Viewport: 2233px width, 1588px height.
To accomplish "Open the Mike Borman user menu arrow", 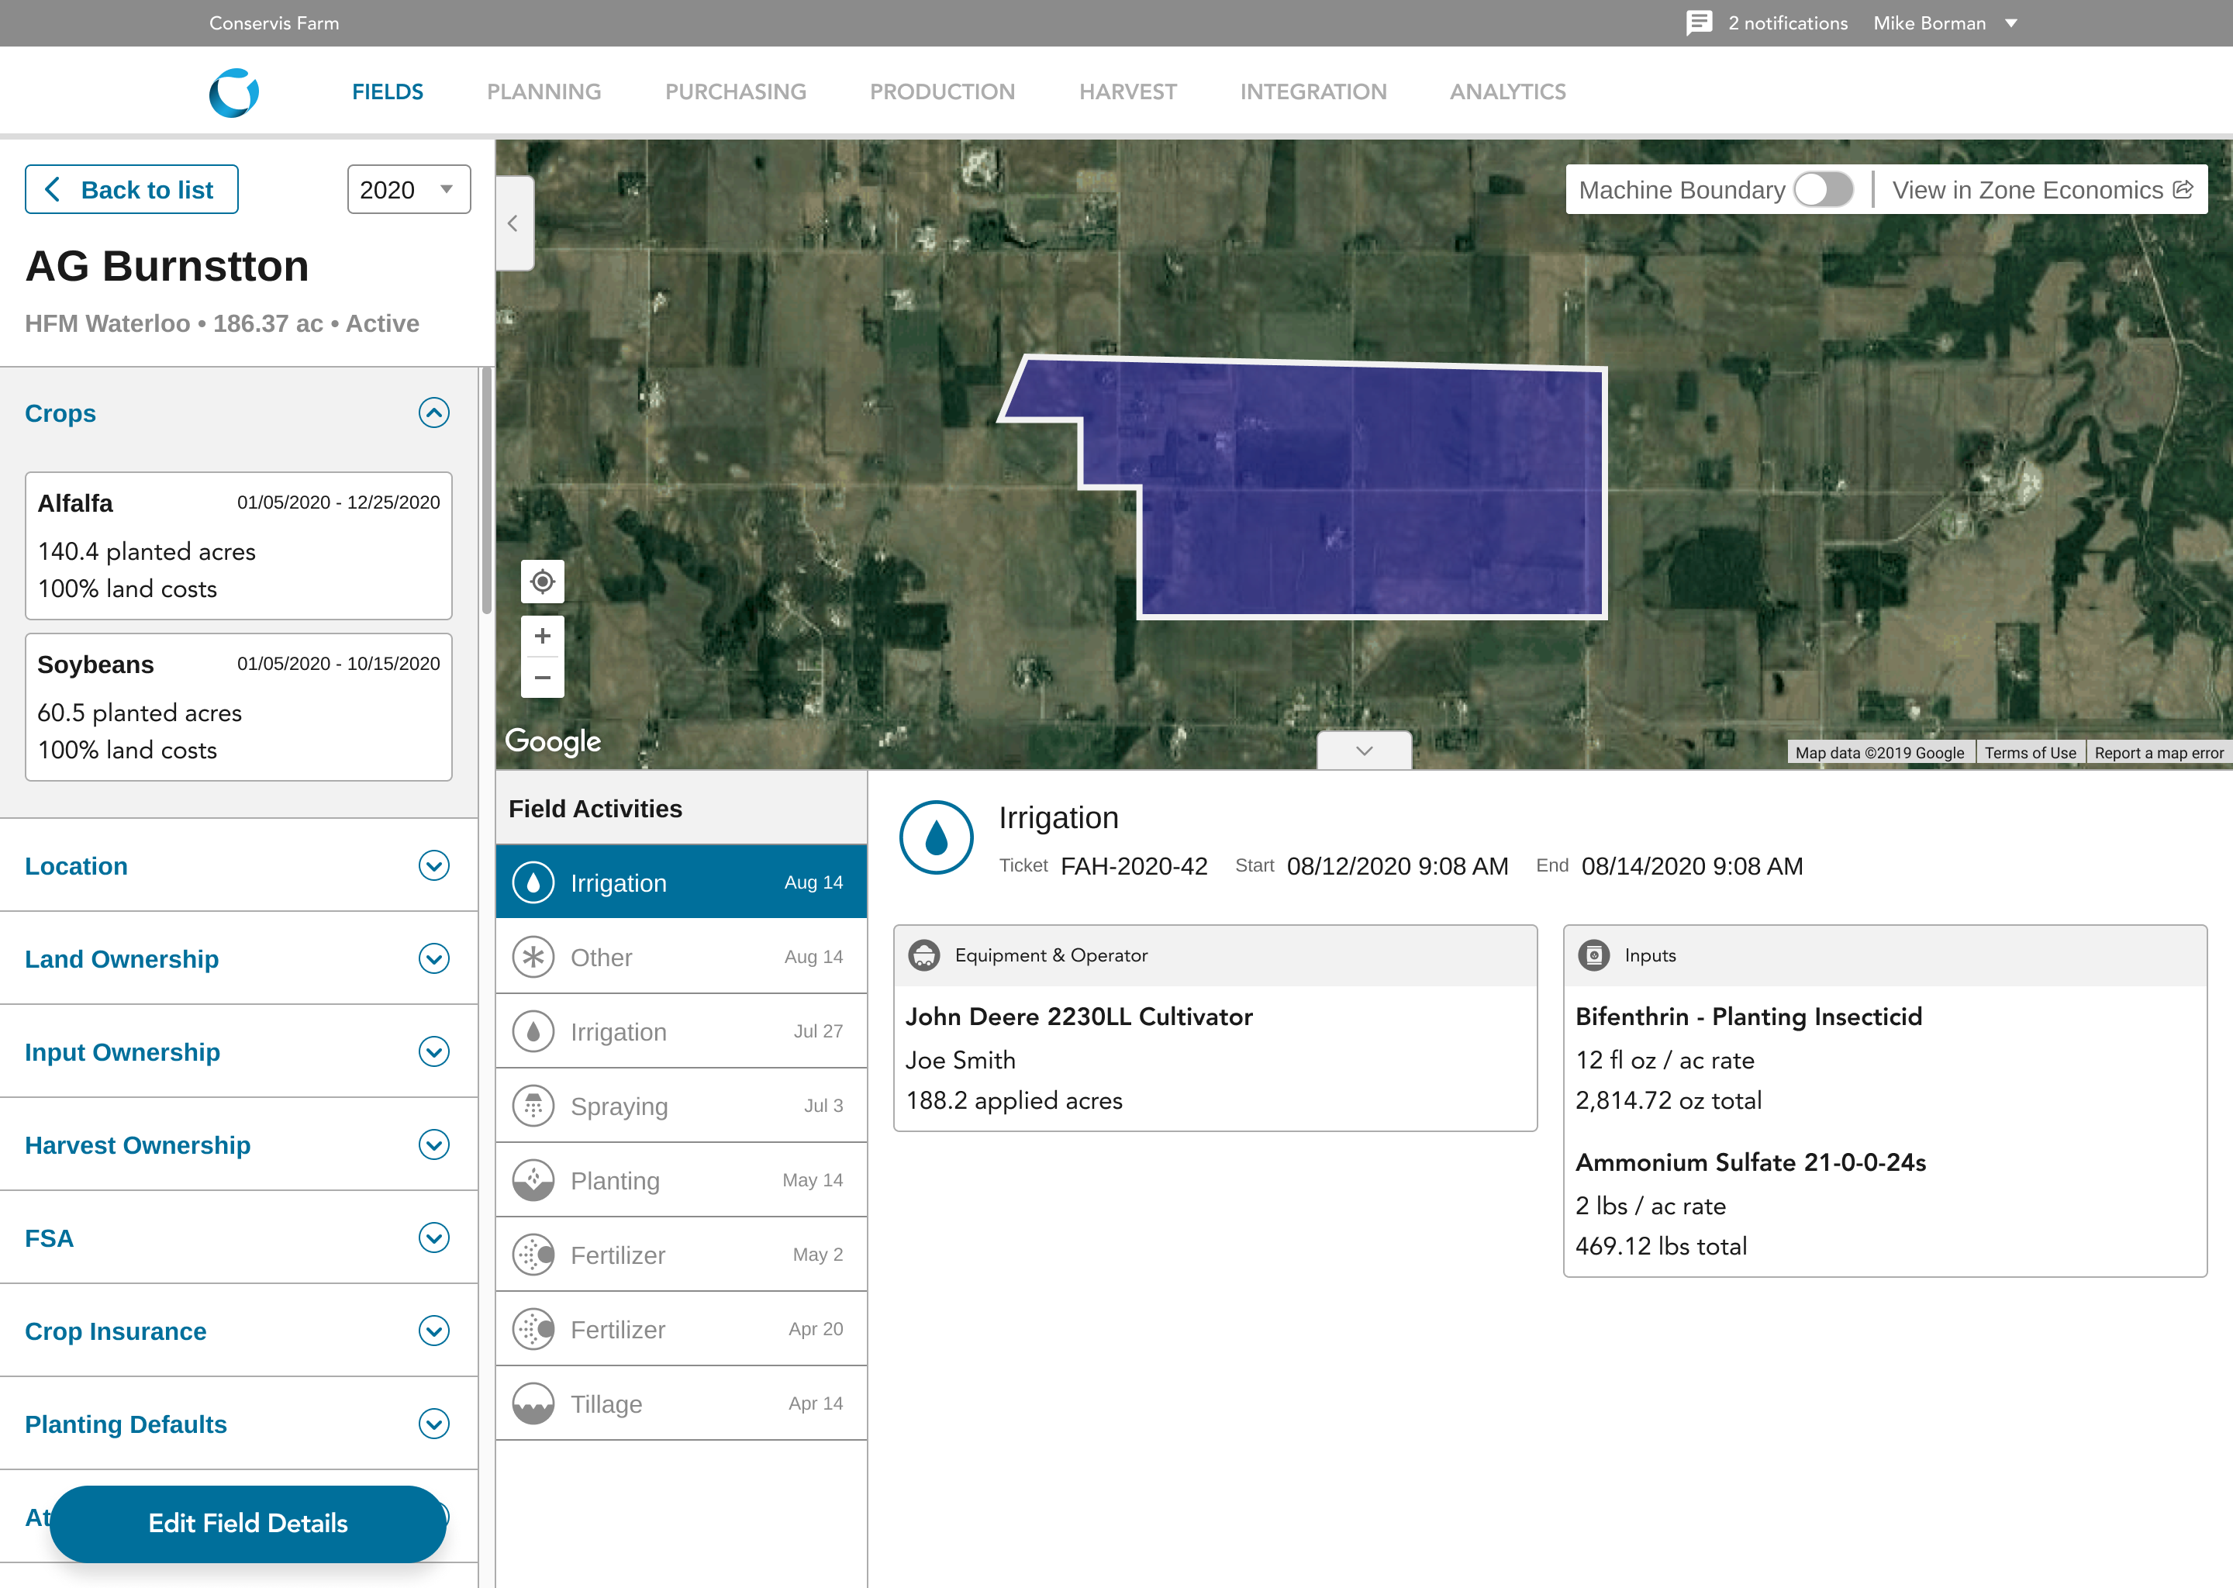I will pyautogui.click(x=2011, y=22).
